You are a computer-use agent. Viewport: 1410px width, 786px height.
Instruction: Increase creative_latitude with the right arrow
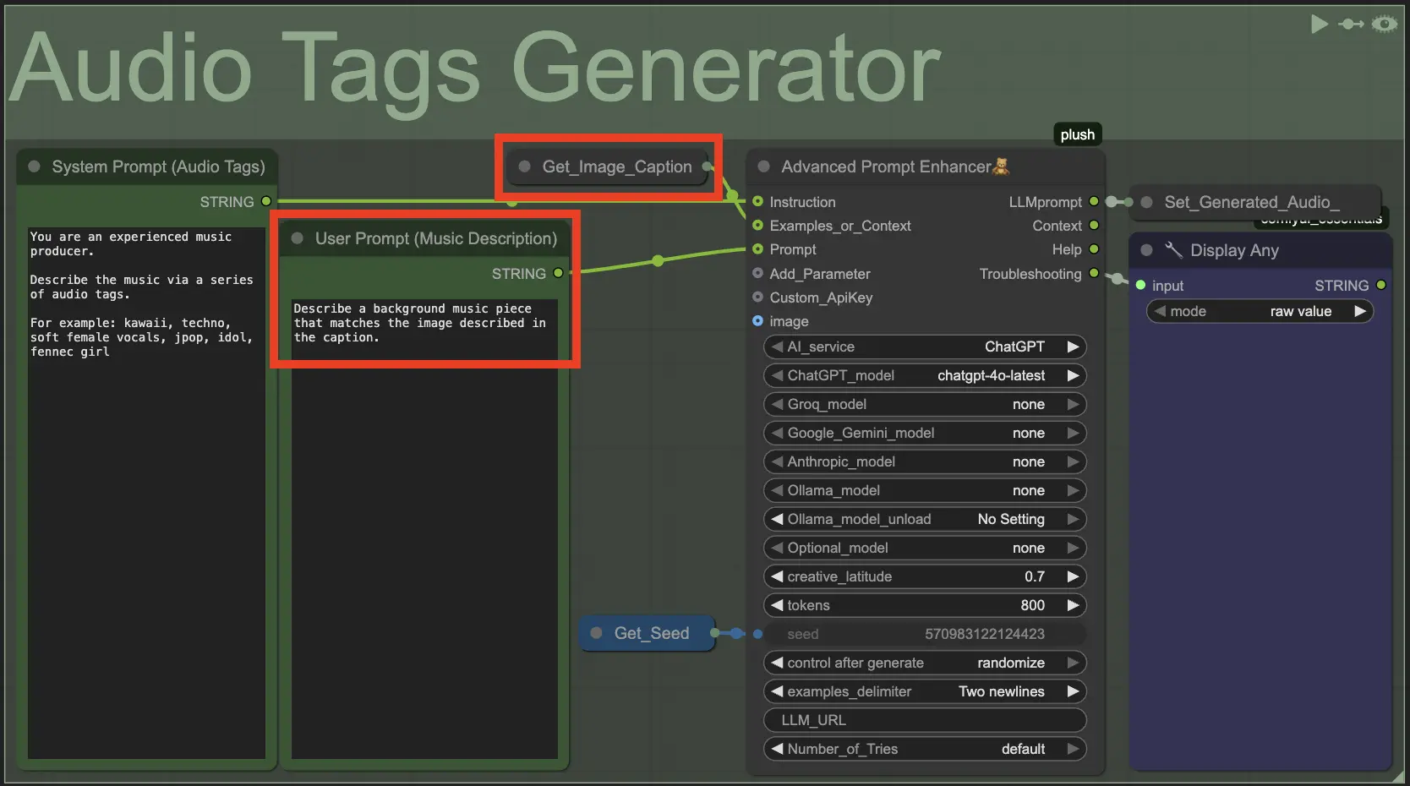pos(1073,576)
